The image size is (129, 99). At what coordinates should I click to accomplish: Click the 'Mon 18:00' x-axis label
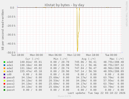pos(92,55)
